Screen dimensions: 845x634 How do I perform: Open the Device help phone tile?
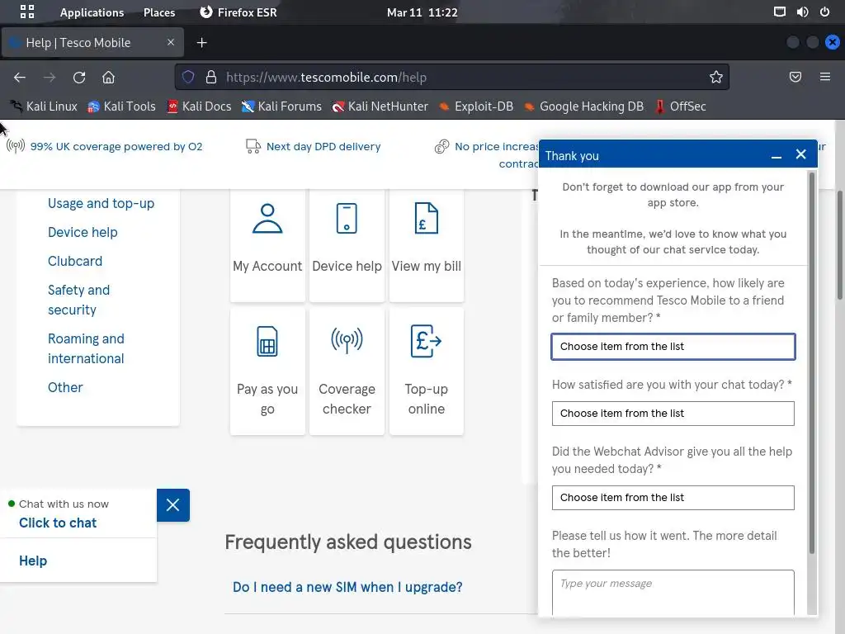(347, 245)
